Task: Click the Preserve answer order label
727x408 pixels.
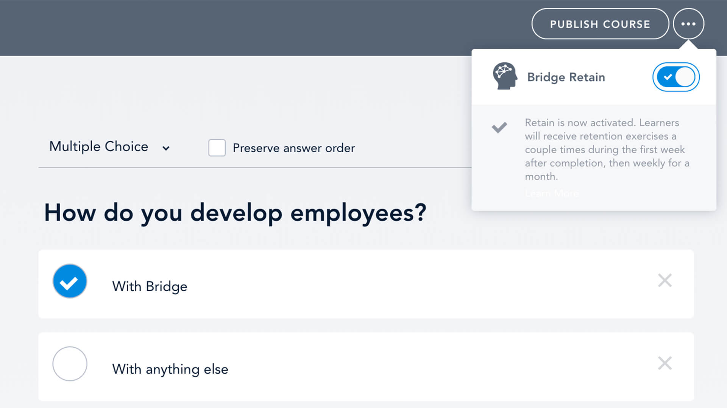Action: (x=294, y=148)
